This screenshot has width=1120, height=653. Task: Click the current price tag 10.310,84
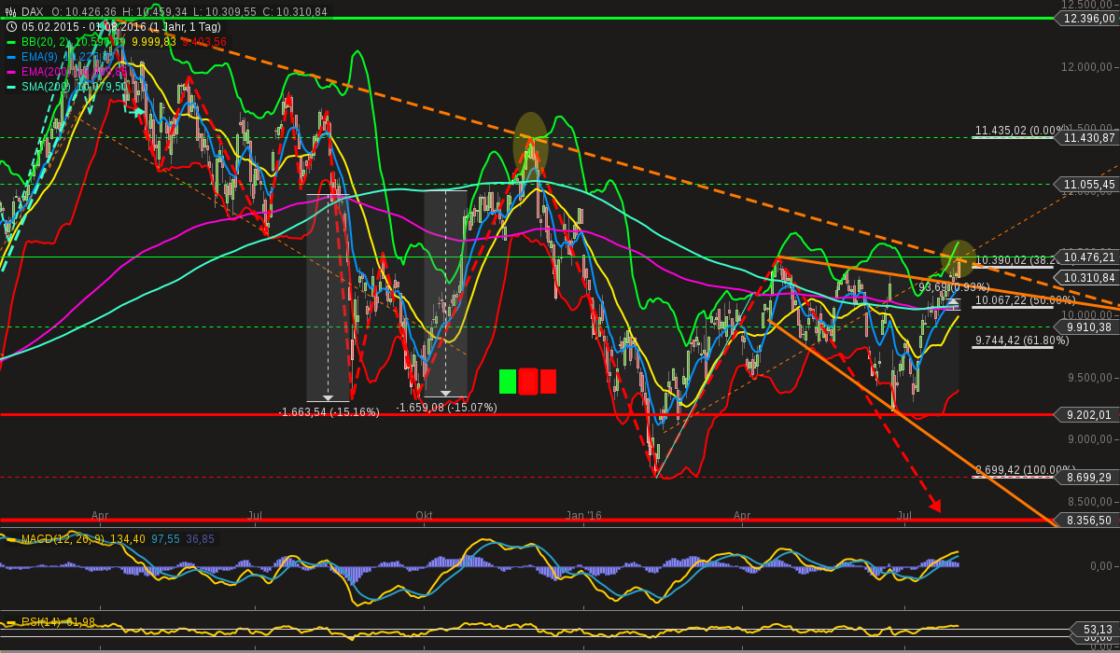(1087, 278)
